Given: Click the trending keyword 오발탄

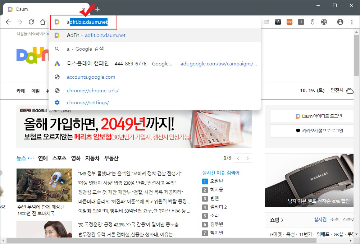Looking at the screenshot, I should (217, 181).
